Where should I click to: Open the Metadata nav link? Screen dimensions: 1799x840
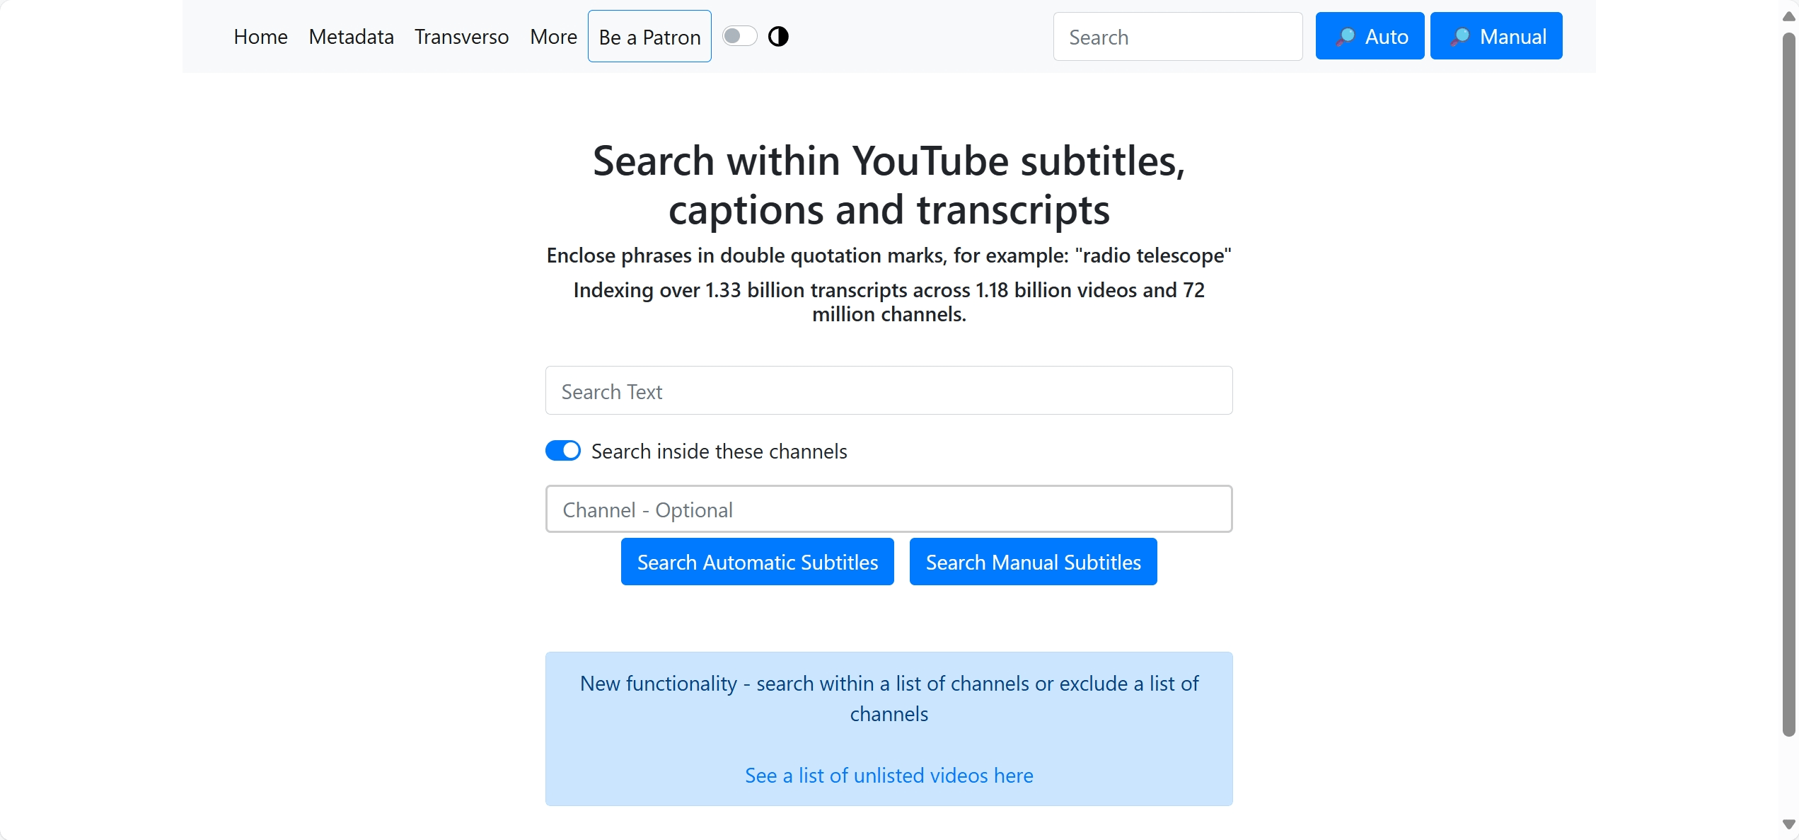click(351, 36)
